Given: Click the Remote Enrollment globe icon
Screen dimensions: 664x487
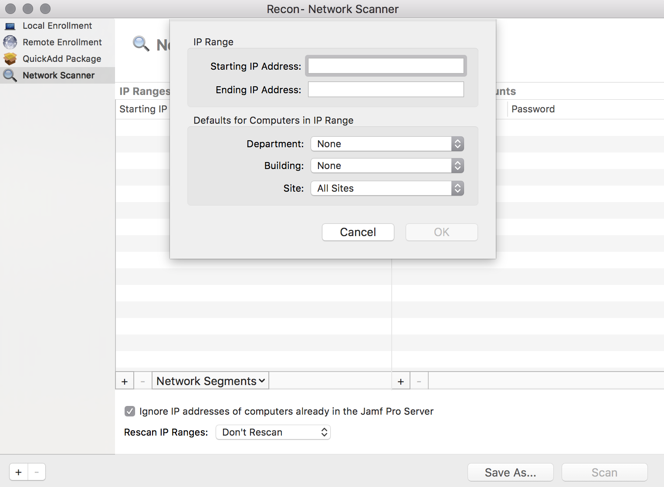Looking at the screenshot, I should pos(10,42).
